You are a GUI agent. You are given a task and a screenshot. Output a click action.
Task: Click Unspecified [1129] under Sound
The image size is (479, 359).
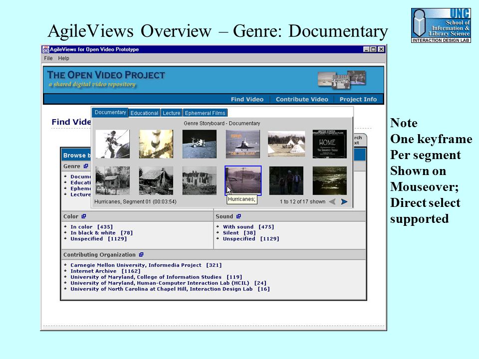coord(251,239)
